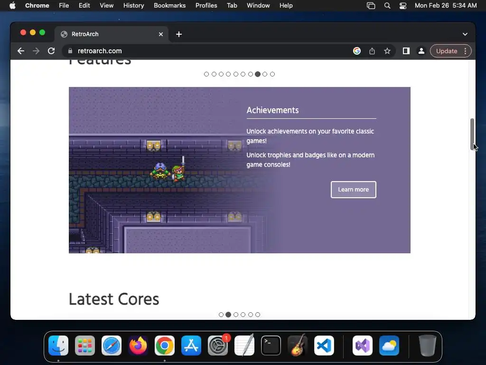Toggle the Chrome side panel
This screenshot has height=365, width=486.
(406, 51)
